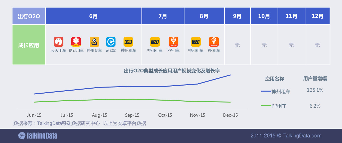Select the 8月 header cell
This screenshot has height=143, width=342.
pyautogui.click(x=204, y=16)
